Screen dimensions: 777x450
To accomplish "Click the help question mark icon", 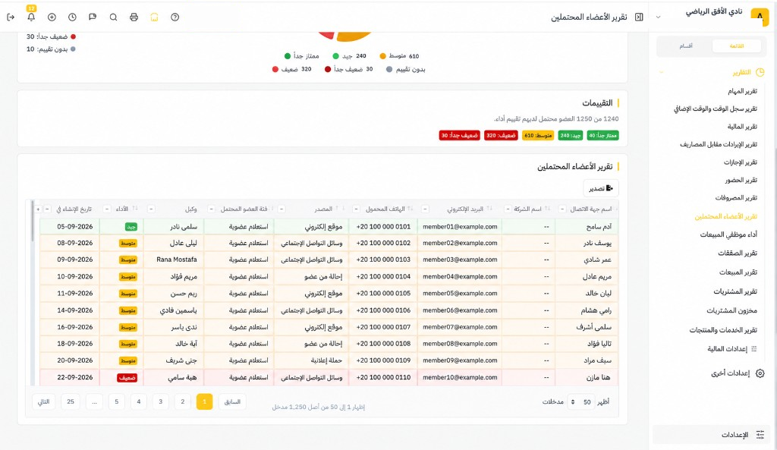I will 175,17.
